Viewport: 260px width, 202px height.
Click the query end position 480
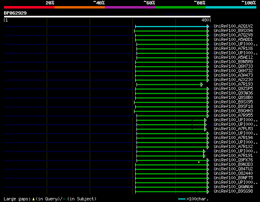(x=205, y=20)
